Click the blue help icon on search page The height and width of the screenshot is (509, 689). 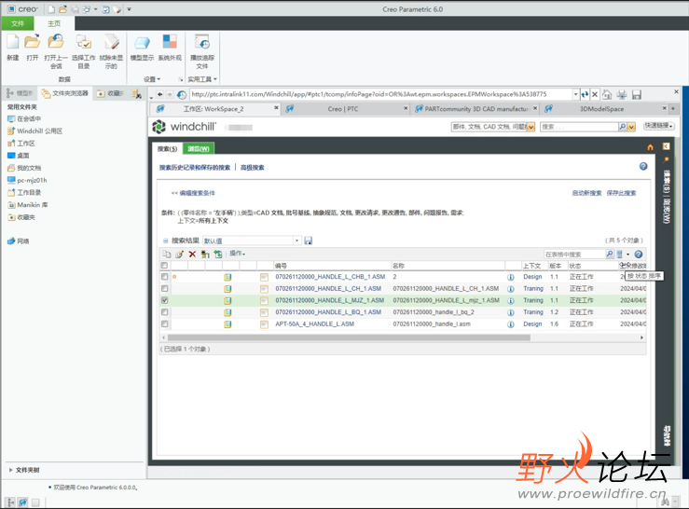(643, 166)
